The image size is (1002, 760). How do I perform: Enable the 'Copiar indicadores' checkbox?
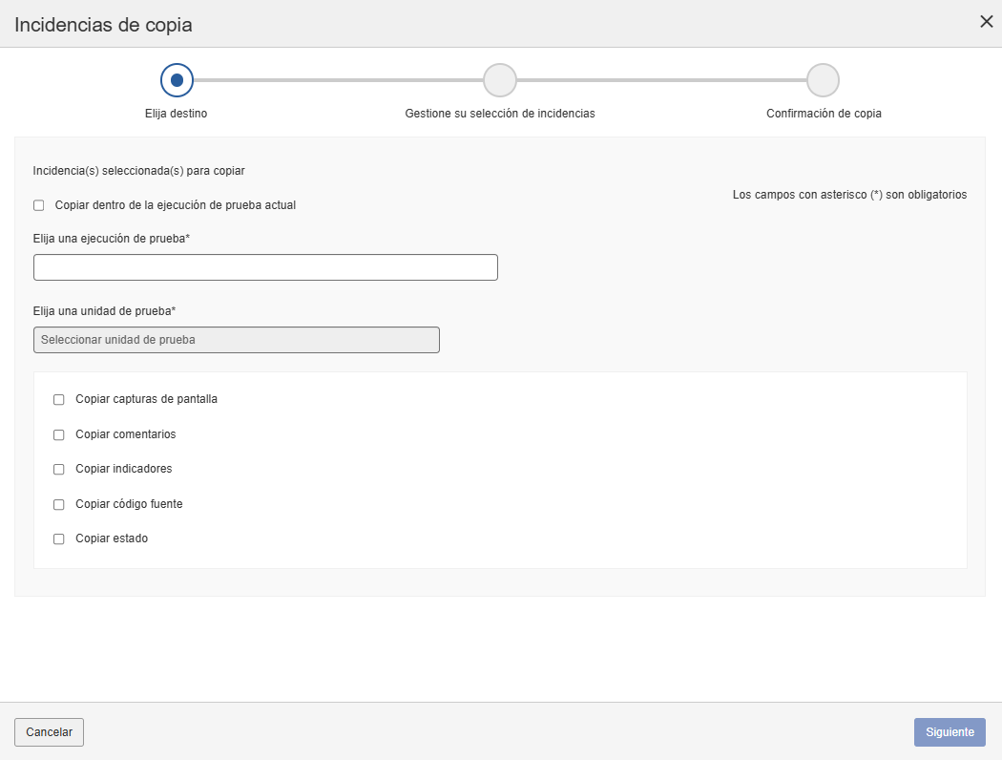coord(59,470)
